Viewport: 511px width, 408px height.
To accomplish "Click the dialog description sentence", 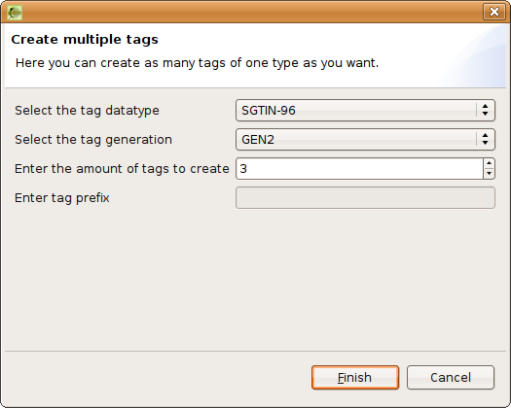I will tap(197, 63).
